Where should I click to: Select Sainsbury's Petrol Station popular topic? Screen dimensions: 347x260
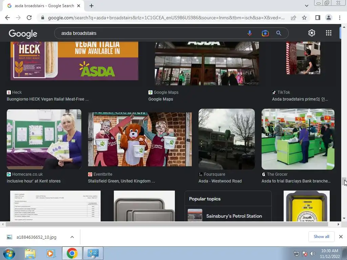[228, 216]
